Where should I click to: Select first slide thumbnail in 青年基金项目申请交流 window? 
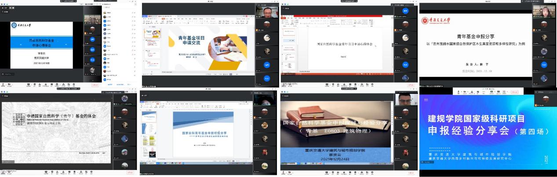point(153,33)
